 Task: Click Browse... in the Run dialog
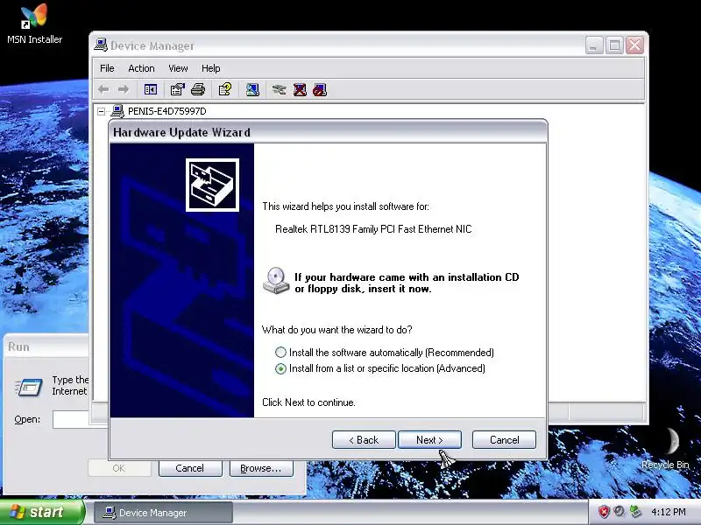[x=261, y=468]
